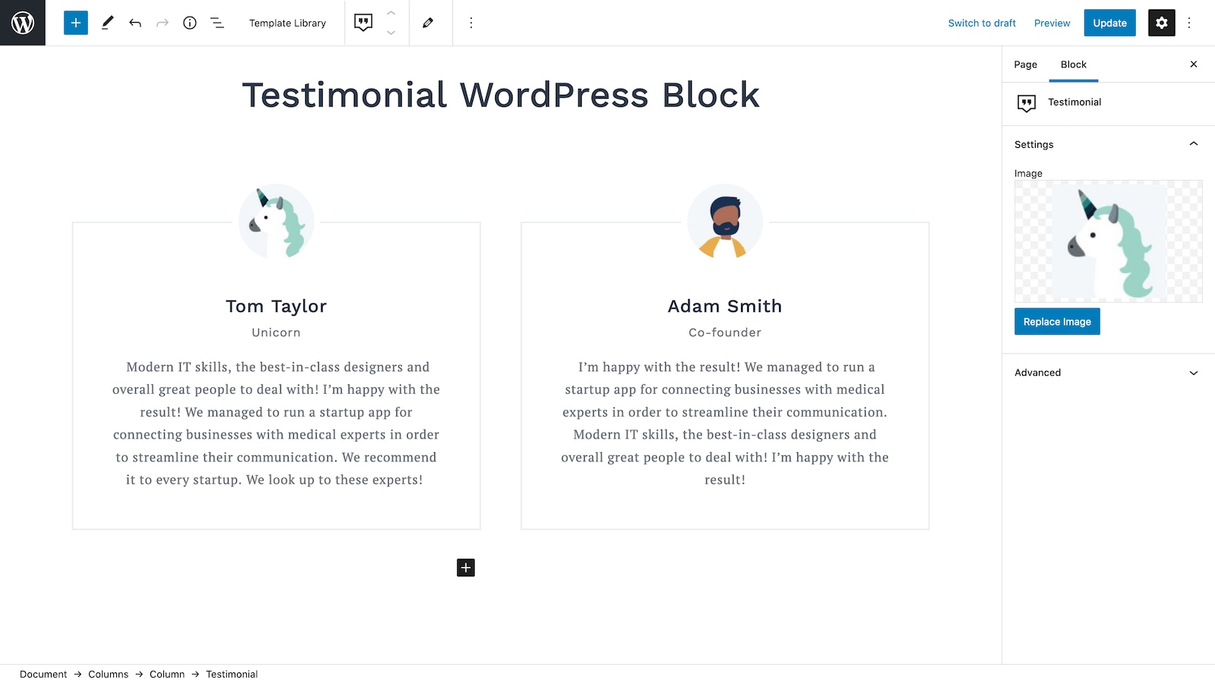Viewport: 1215px width, 683px height.
Task: Close the settings sidebar
Action: tap(1194, 65)
